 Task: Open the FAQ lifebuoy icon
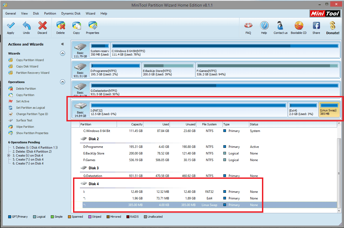[248, 26]
